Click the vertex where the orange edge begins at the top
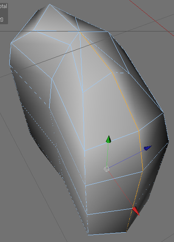174x242 pixels. (x=80, y=32)
